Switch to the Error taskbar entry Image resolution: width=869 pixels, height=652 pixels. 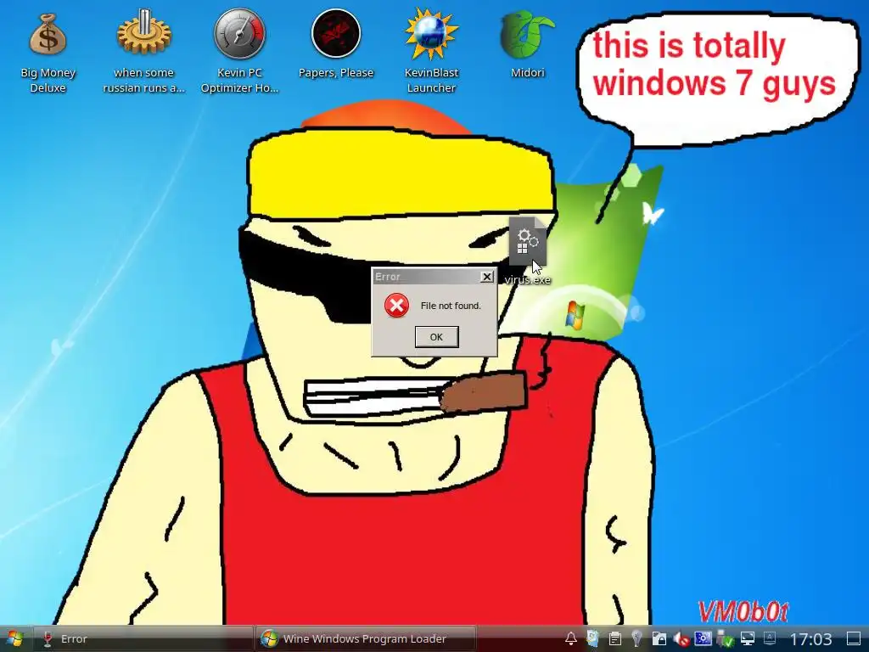[143, 638]
